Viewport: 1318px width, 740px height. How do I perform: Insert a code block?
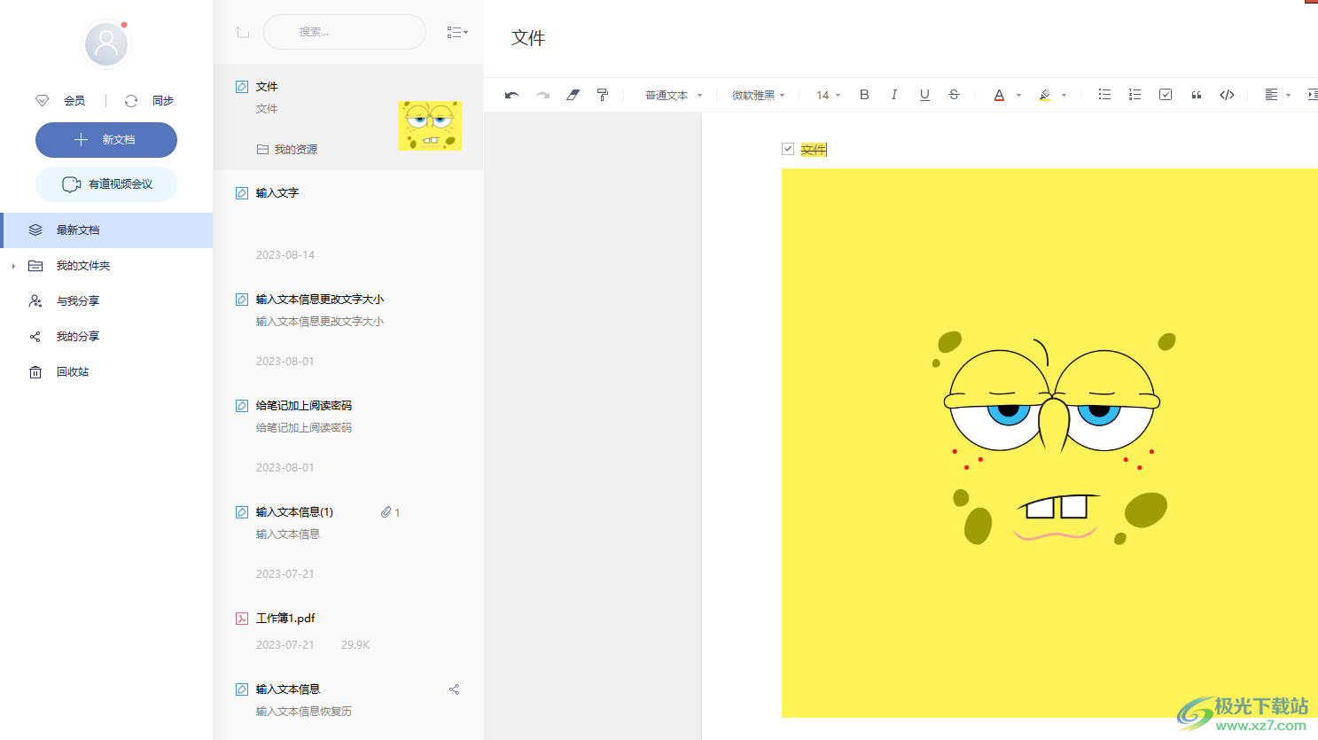coord(1227,95)
